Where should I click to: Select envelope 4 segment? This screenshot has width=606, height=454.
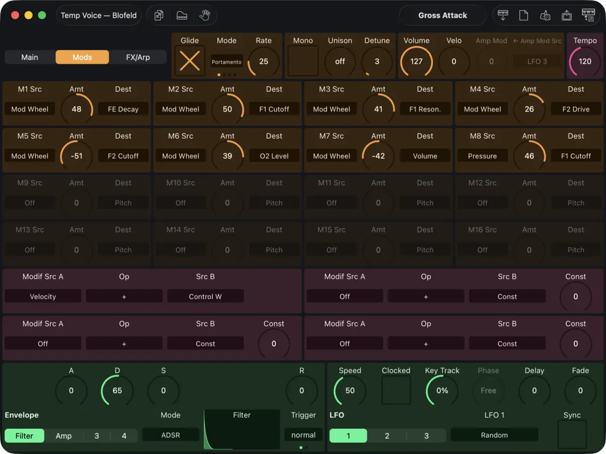point(124,436)
